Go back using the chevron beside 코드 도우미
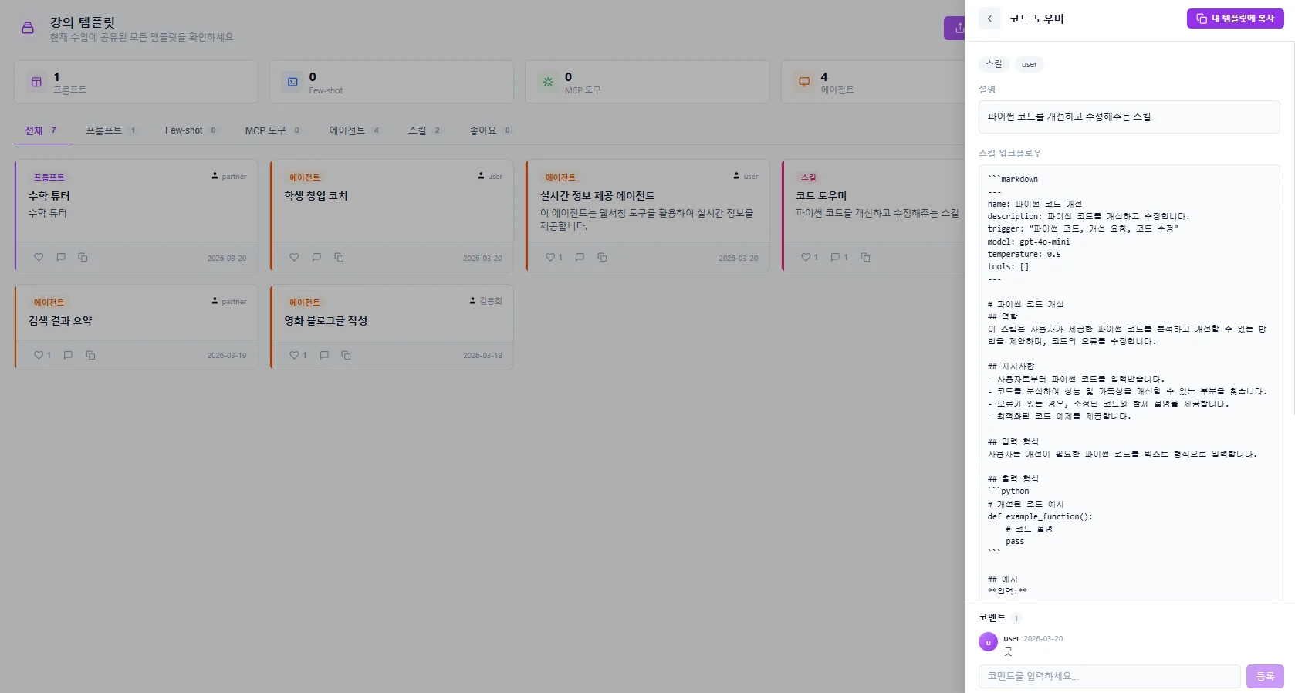Viewport: 1295px width, 693px height. pos(989,19)
